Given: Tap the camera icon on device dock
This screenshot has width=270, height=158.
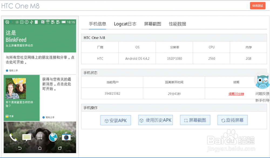Looking at the screenshot, I should (x=66, y=137).
